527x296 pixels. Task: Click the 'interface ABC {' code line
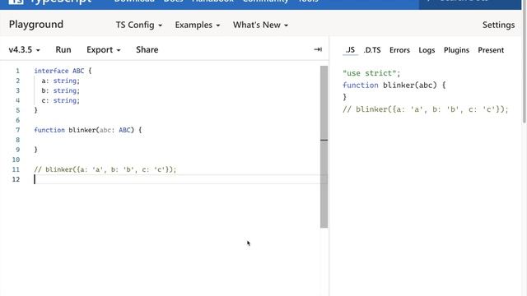coord(63,71)
